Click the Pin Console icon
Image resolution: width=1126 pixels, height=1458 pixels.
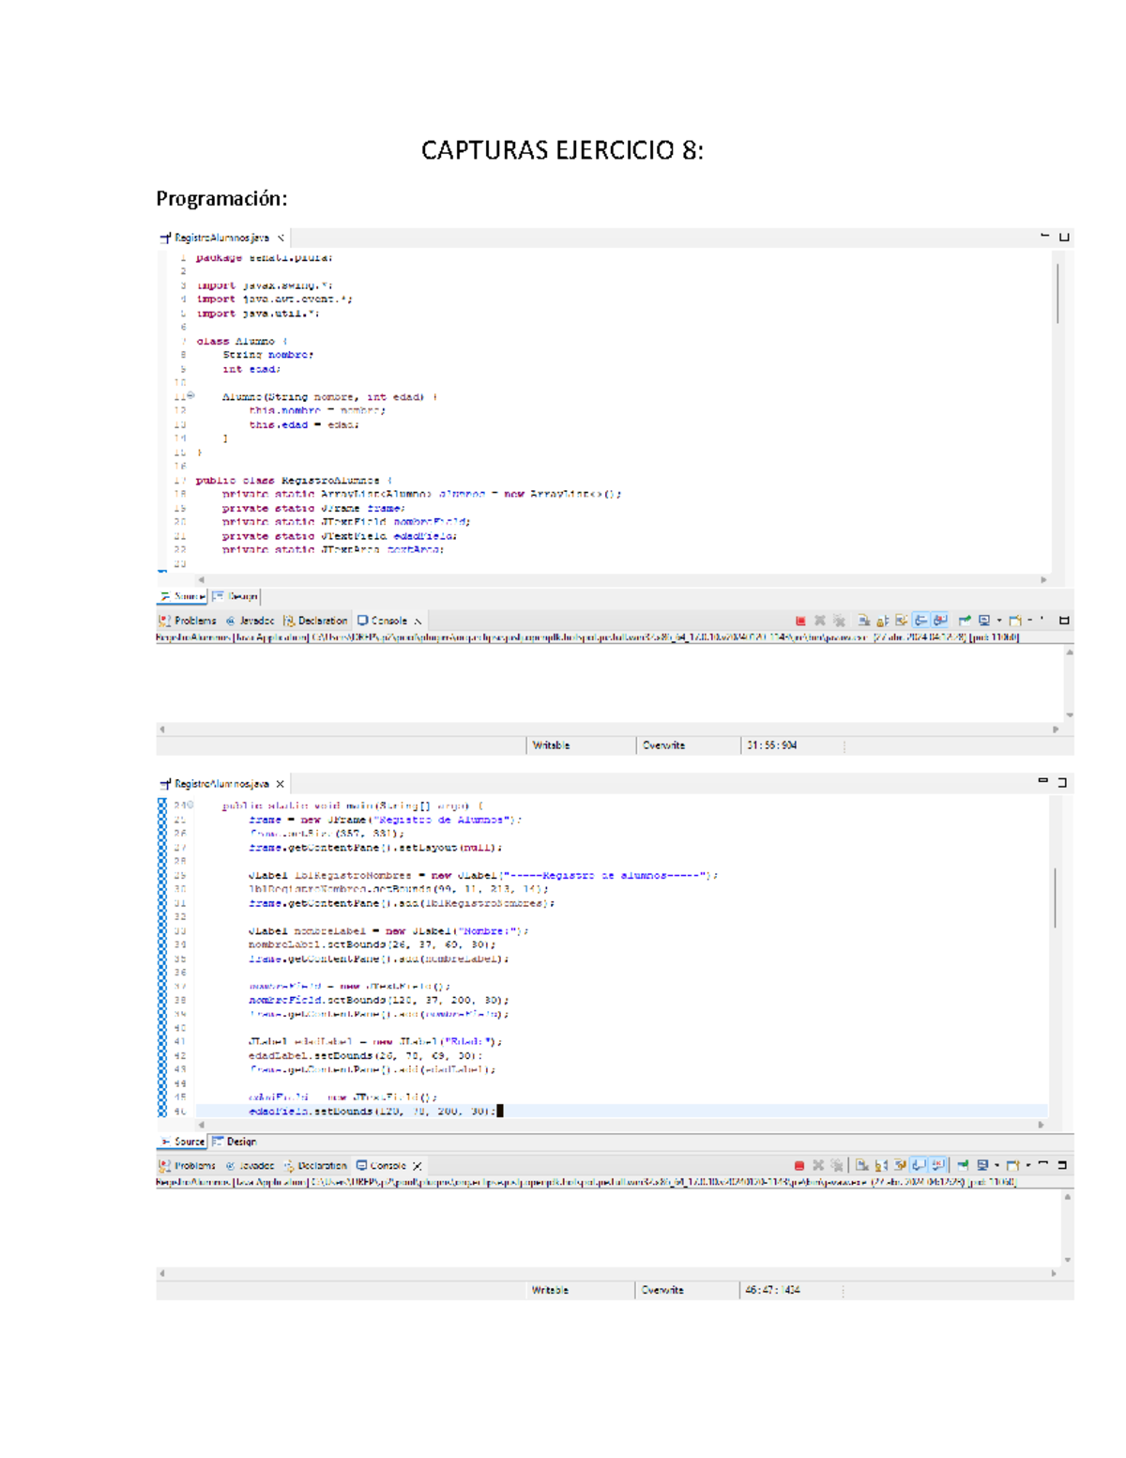pos(965,620)
